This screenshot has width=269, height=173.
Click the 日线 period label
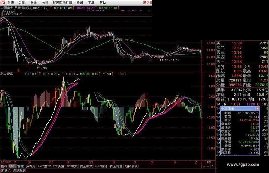pyautogui.click(x=209, y=162)
